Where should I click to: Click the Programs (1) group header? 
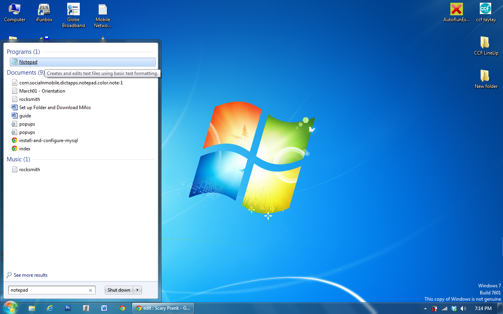[23, 52]
